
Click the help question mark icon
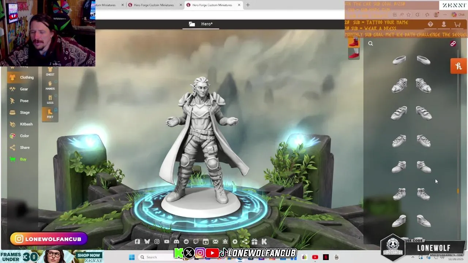[x=430, y=24]
